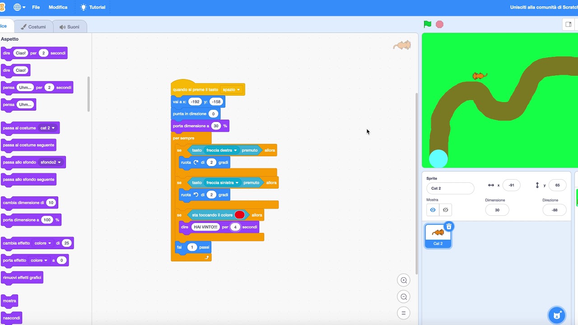Click the Scratch logo in the top bar
The image size is (578, 325).
(3, 7)
